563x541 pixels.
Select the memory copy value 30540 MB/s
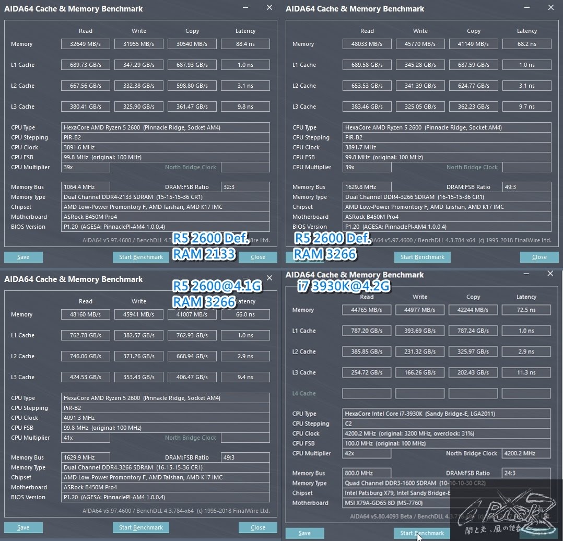pyautogui.click(x=192, y=44)
